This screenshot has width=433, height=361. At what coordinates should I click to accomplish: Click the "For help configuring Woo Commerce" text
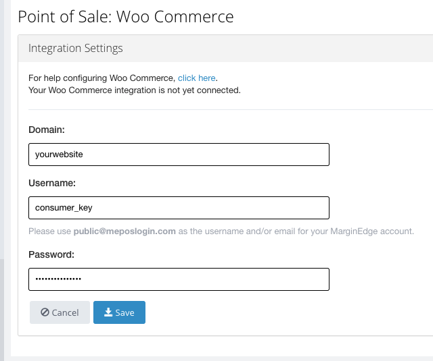click(x=101, y=78)
